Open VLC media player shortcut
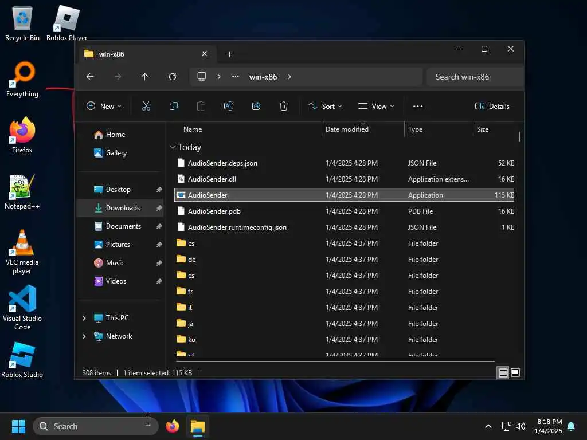The height and width of the screenshot is (440, 587). pos(22,252)
